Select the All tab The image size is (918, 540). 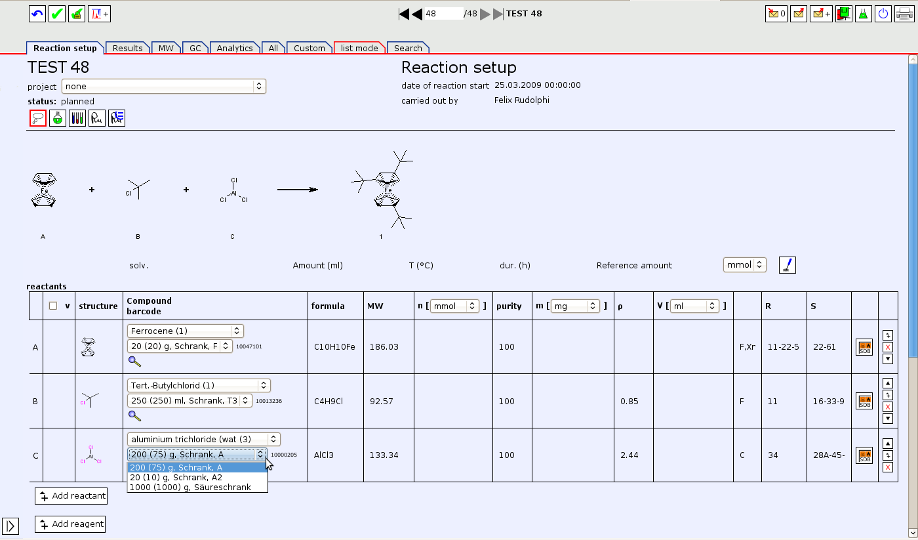coord(273,48)
